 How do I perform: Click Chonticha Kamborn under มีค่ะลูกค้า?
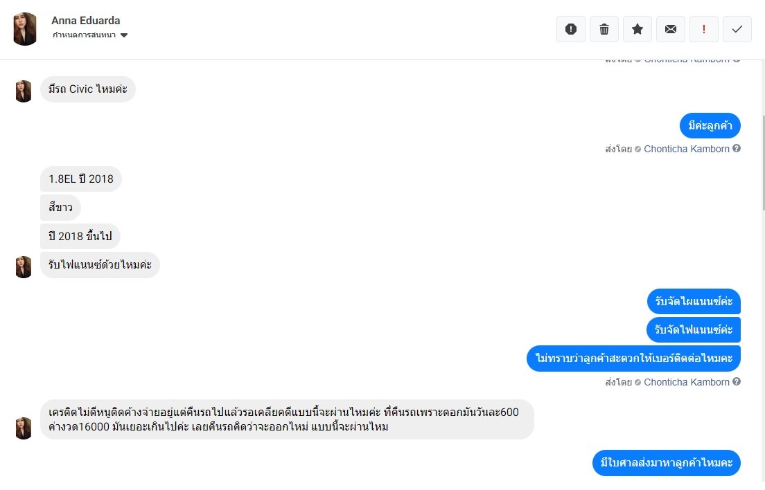pyautogui.click(x=686, y=149)
